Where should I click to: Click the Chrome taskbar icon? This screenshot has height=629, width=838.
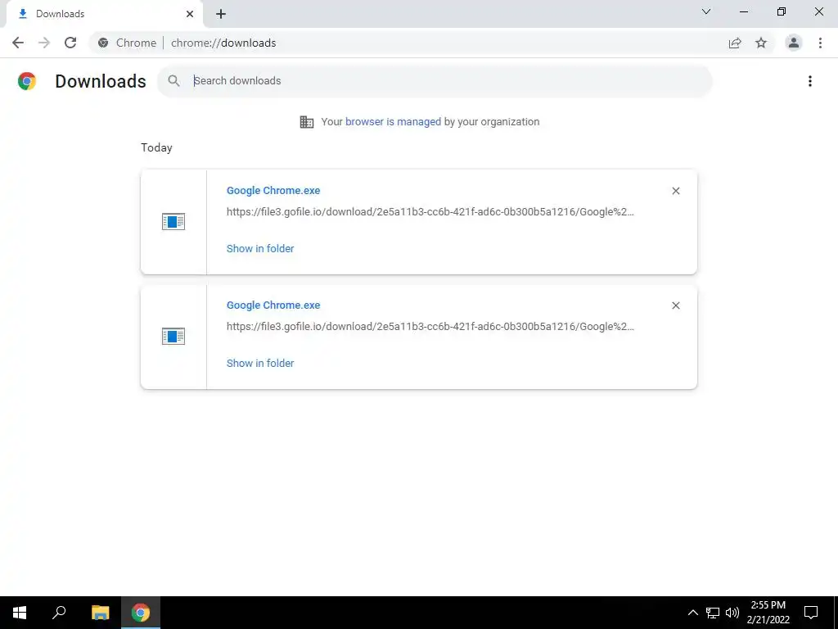pyautogui.click(x=141, y=613)
